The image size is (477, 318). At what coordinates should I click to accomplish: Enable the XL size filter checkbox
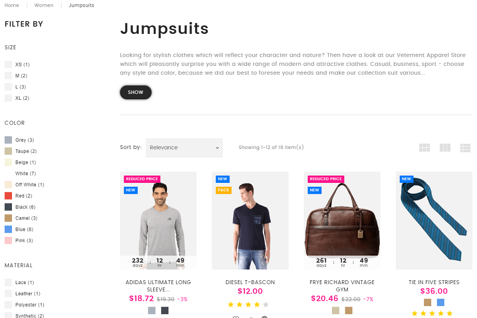(x=8, y=98)
